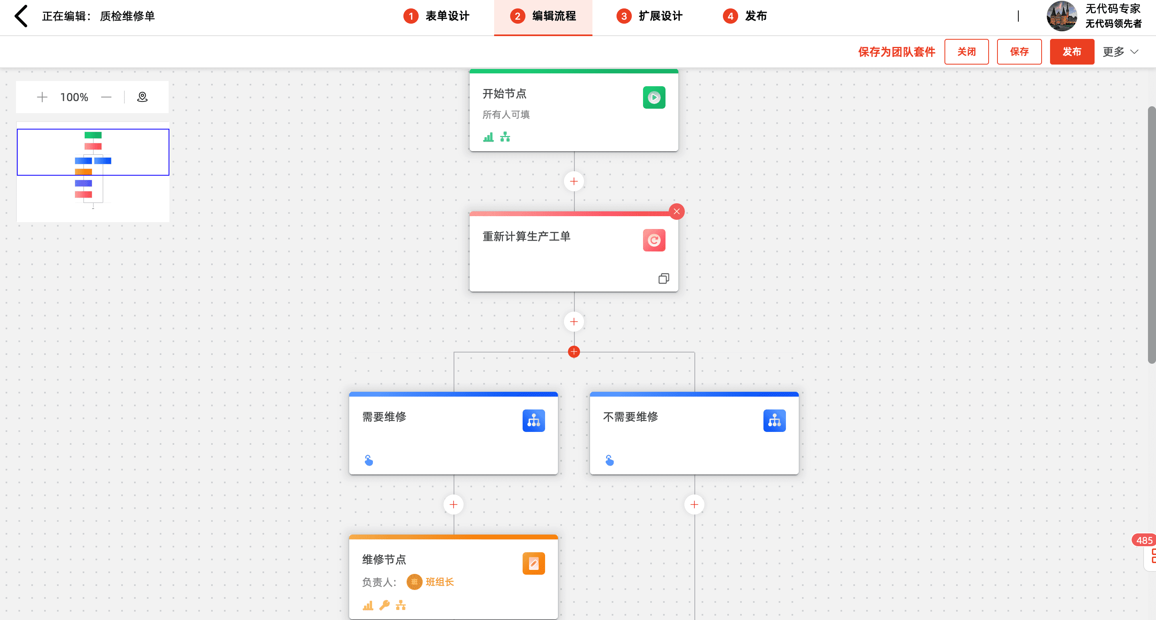The image size is (1156, 620).
Task: Click the copy icon on 重新计算生产工单 node
Action: click(663, 279)
